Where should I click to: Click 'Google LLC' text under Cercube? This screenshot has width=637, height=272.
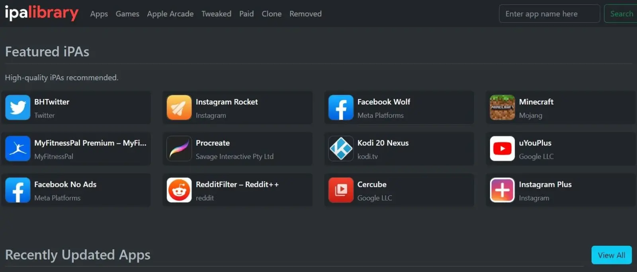coord(375,198)
